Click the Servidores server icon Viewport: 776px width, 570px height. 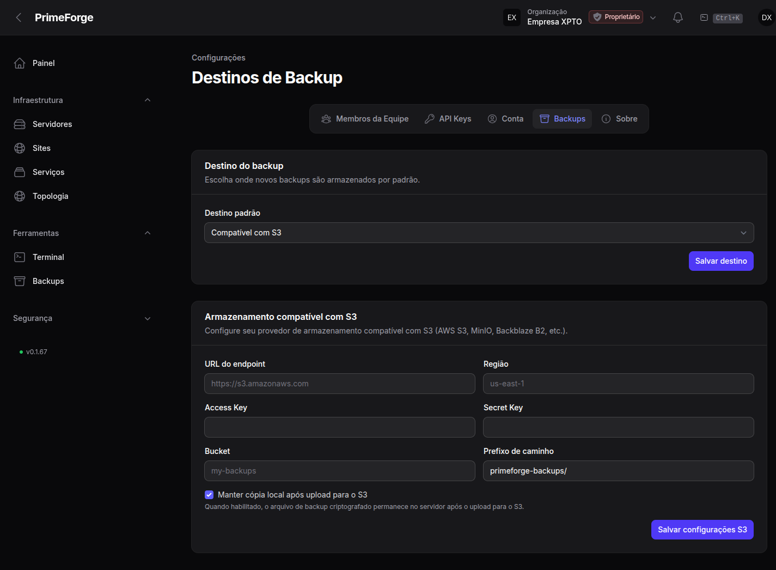pyautogui.click(x=20, y=124)
